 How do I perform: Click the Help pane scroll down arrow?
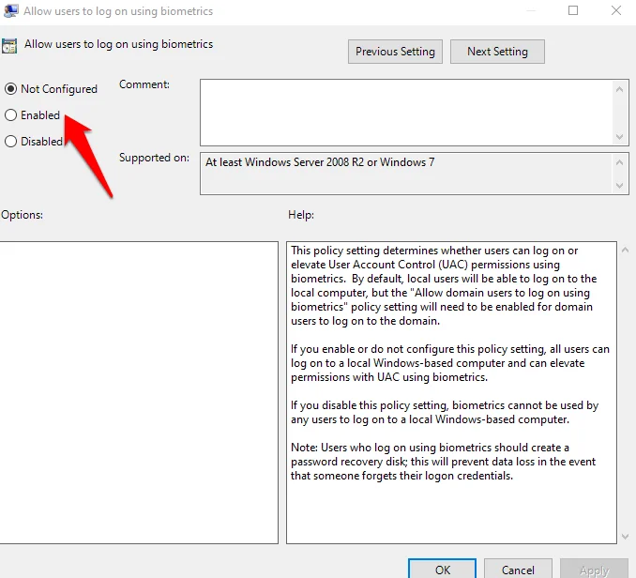coord(625,537)
